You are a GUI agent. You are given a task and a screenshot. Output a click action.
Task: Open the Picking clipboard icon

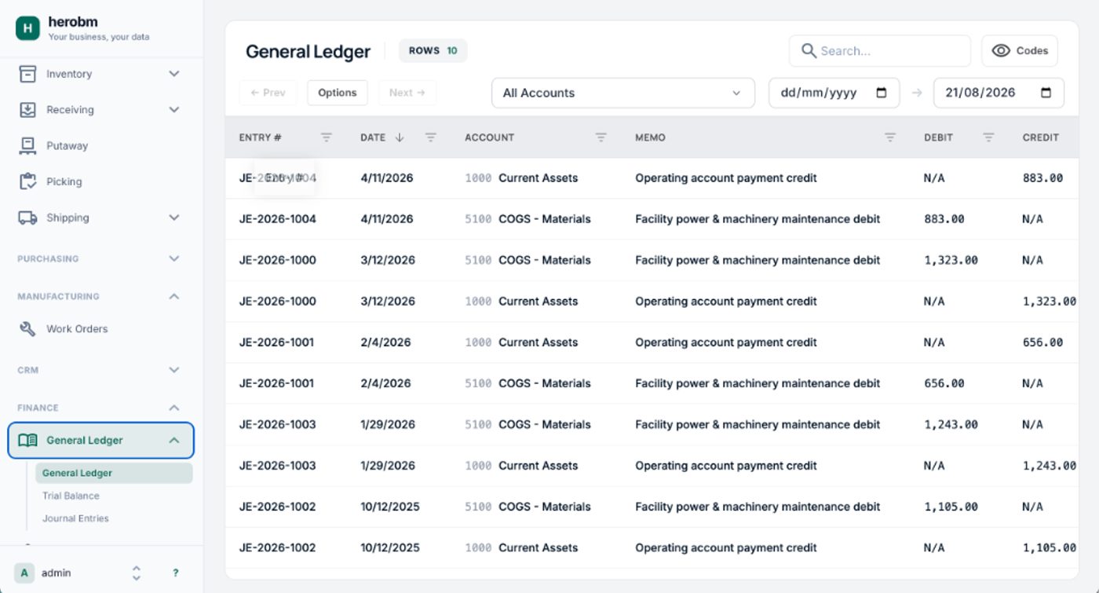(x=27, y=181)
